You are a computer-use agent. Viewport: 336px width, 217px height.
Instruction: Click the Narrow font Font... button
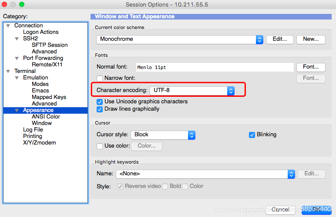pos(311,79)
